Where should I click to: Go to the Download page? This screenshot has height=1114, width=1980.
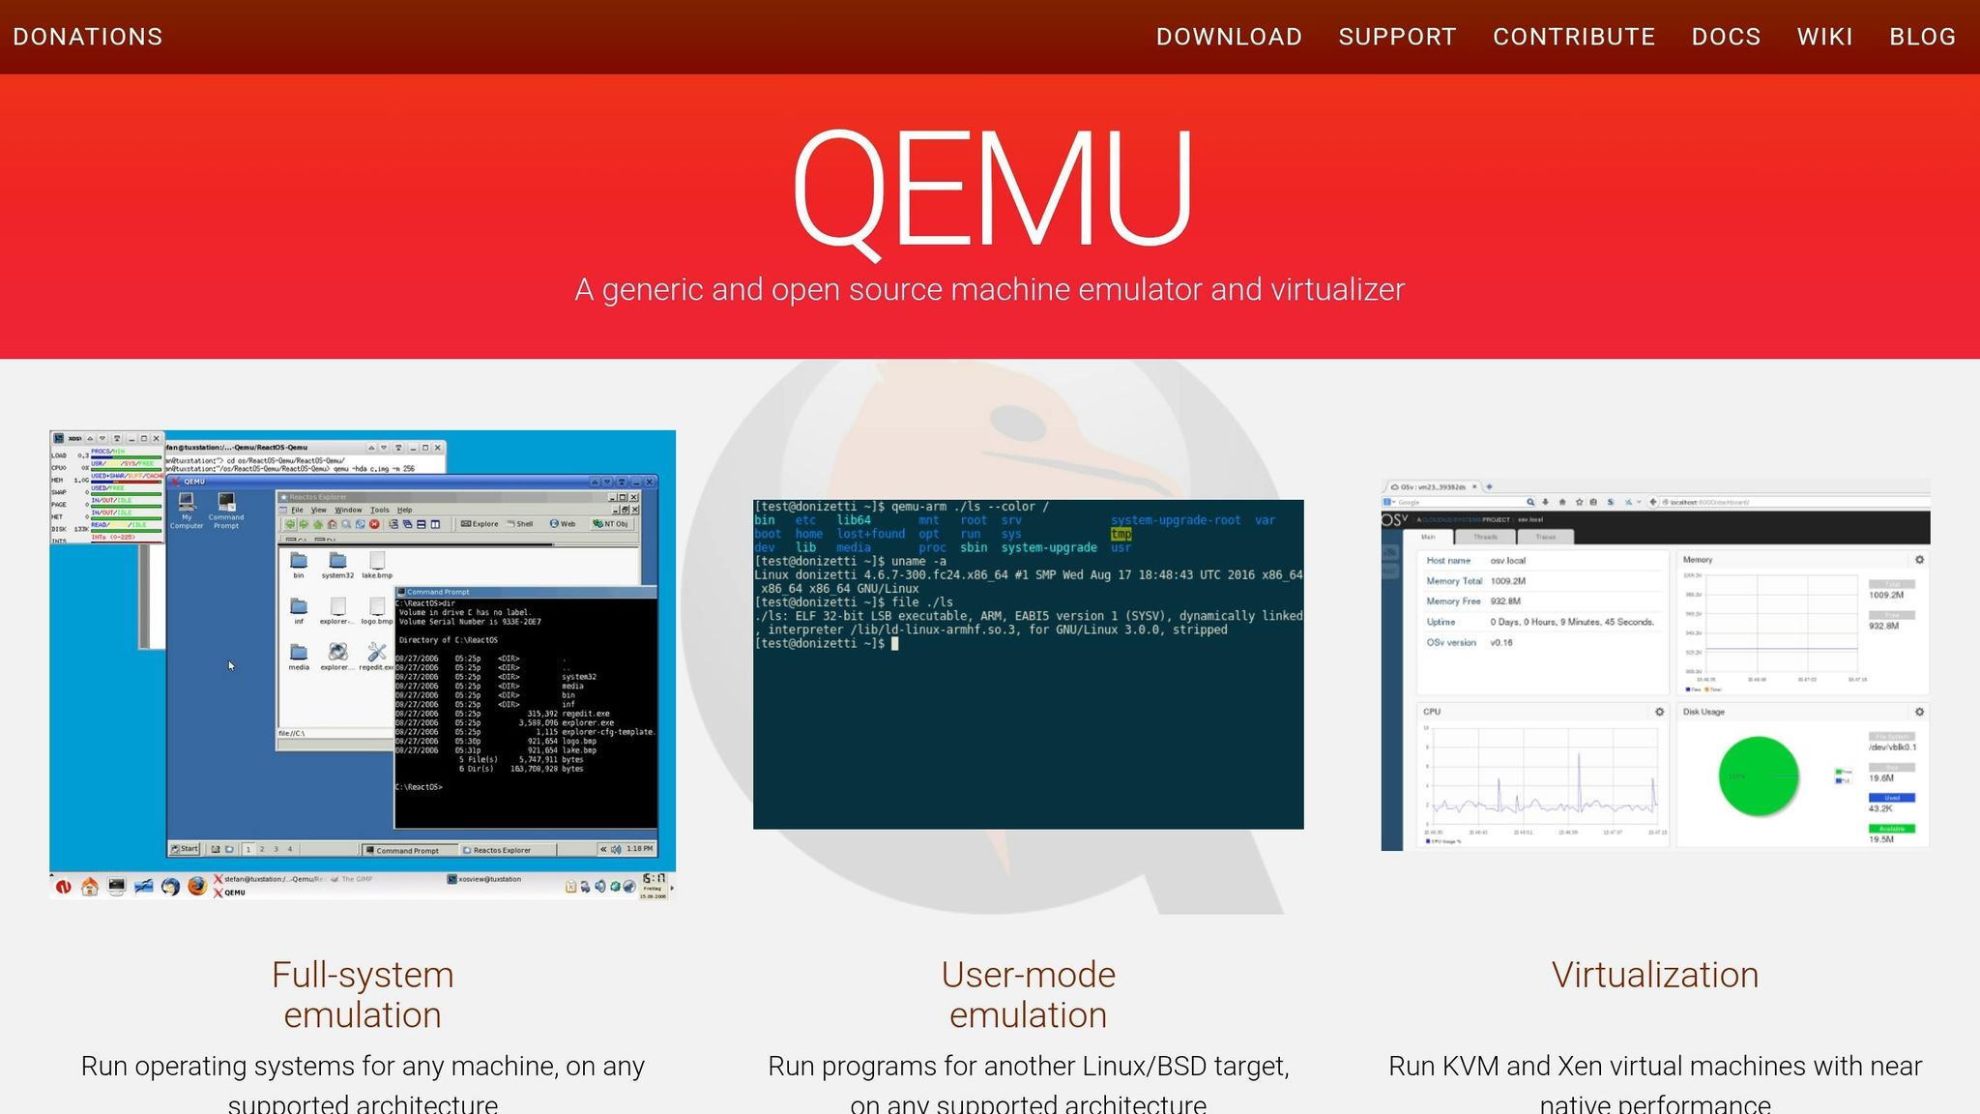point(1229,37)
